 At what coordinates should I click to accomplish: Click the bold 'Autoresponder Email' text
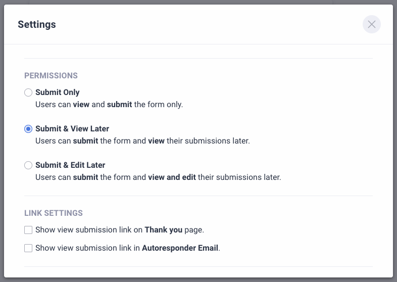click(x=180, y=248)
